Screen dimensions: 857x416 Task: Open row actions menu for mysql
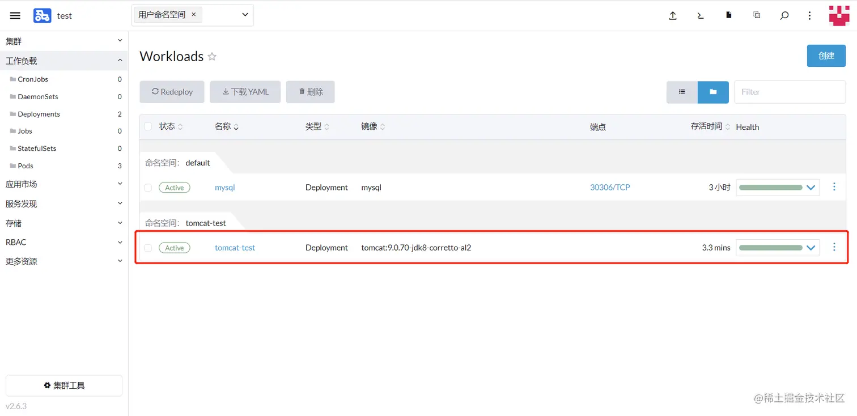coord(834,186)
